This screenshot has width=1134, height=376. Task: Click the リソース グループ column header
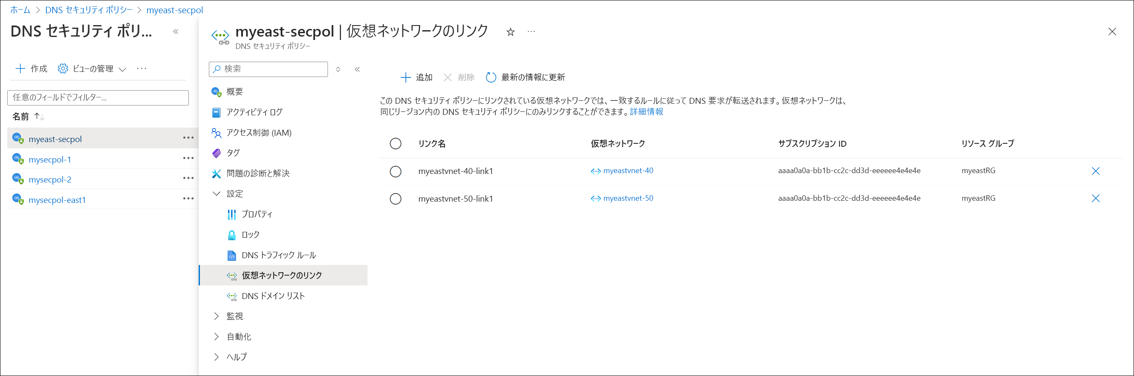pyautogui.click(x=987, y=143)
